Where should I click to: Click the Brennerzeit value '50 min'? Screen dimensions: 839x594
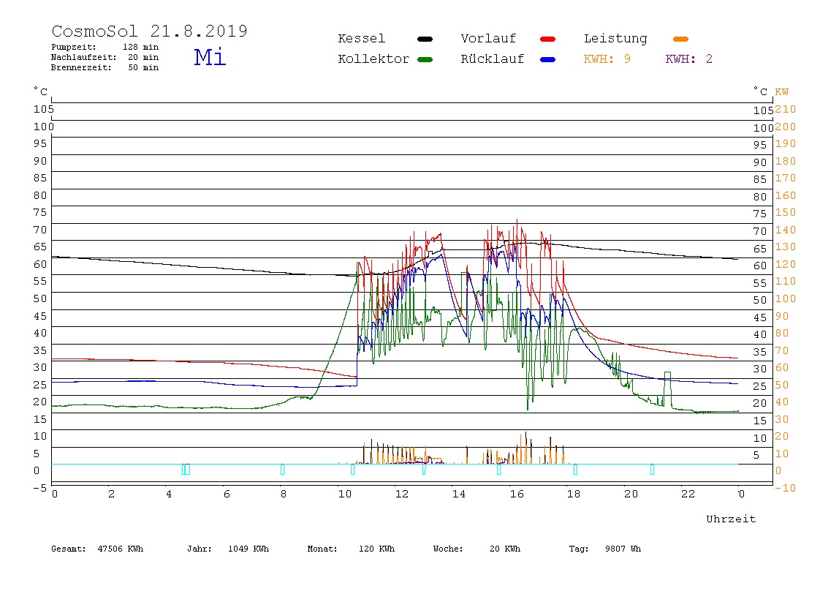coord(143,67)
